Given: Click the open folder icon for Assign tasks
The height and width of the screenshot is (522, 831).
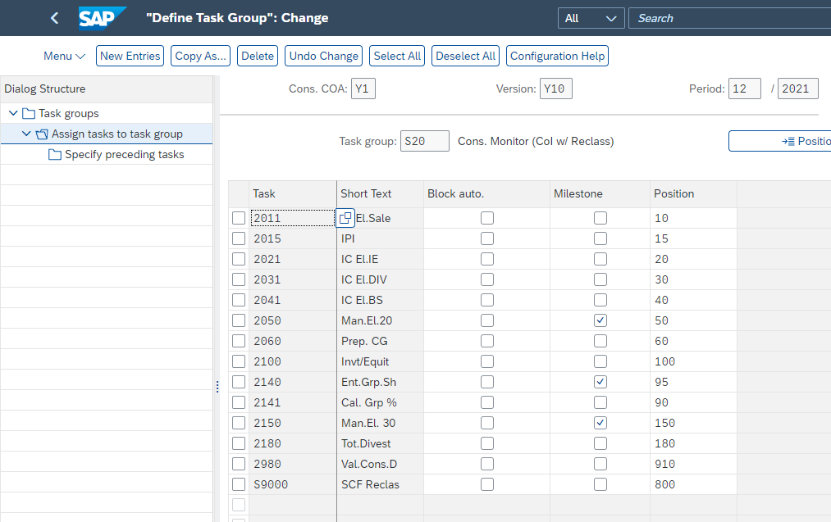Looking at the screenshot, I should (x=42, y=134).
